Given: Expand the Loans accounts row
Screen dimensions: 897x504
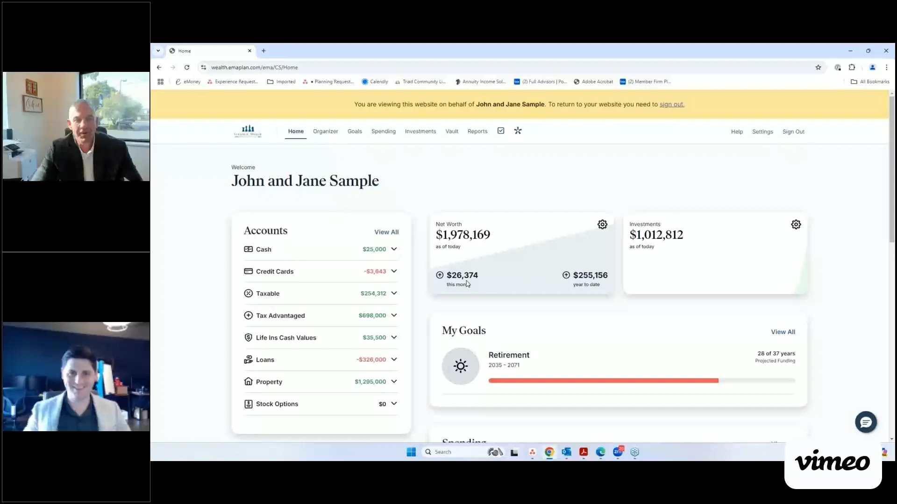Looking at the screenshot, I should click(x=321, y=359).
